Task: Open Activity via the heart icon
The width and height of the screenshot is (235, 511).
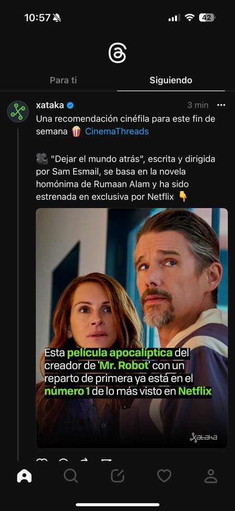Action: click(164, 476)
